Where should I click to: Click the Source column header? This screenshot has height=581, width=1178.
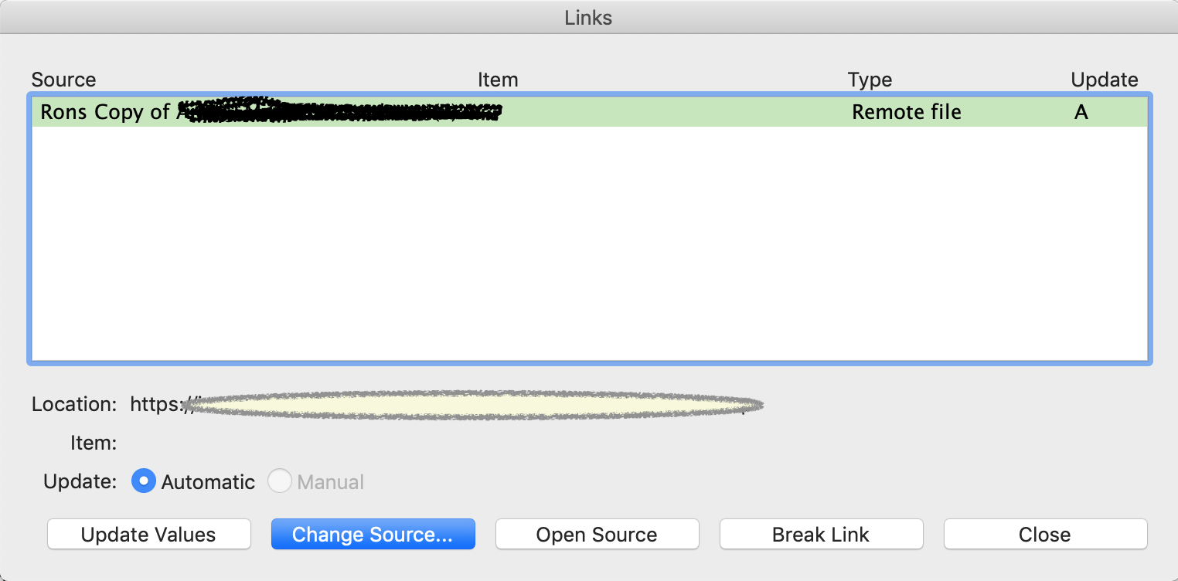click(63, 80)
